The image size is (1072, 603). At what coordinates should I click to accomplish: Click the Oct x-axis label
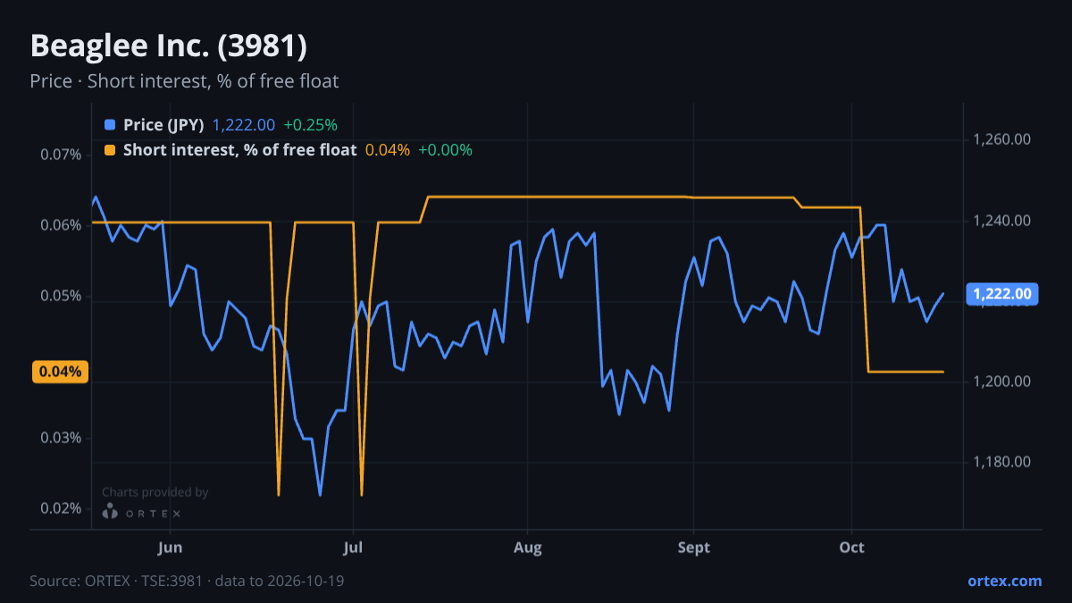(x=852, y=548)
